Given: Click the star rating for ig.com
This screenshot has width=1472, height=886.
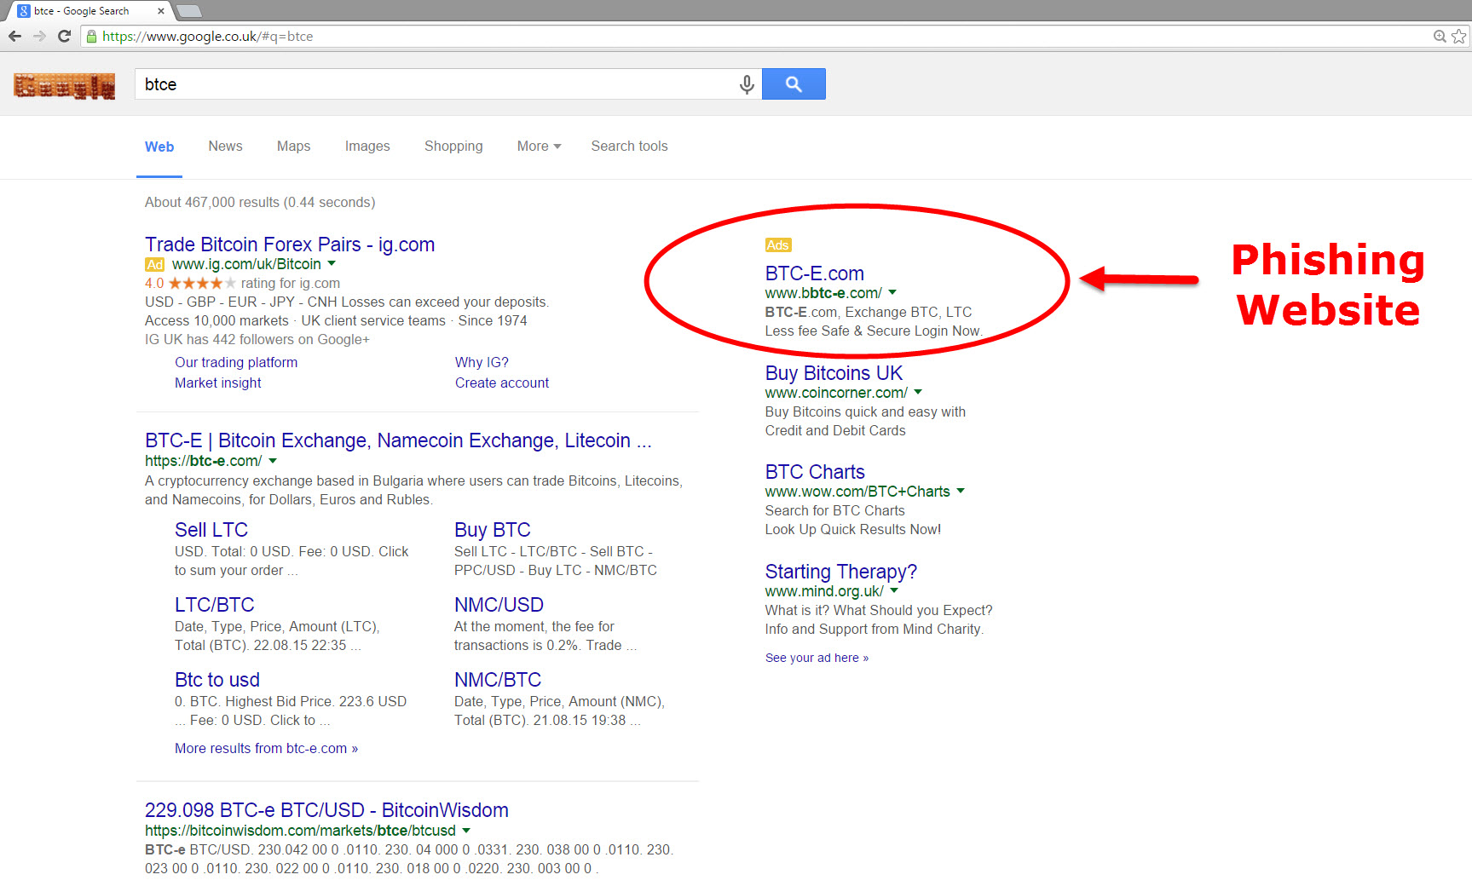Looking at the screenshot, I should 201,284.
